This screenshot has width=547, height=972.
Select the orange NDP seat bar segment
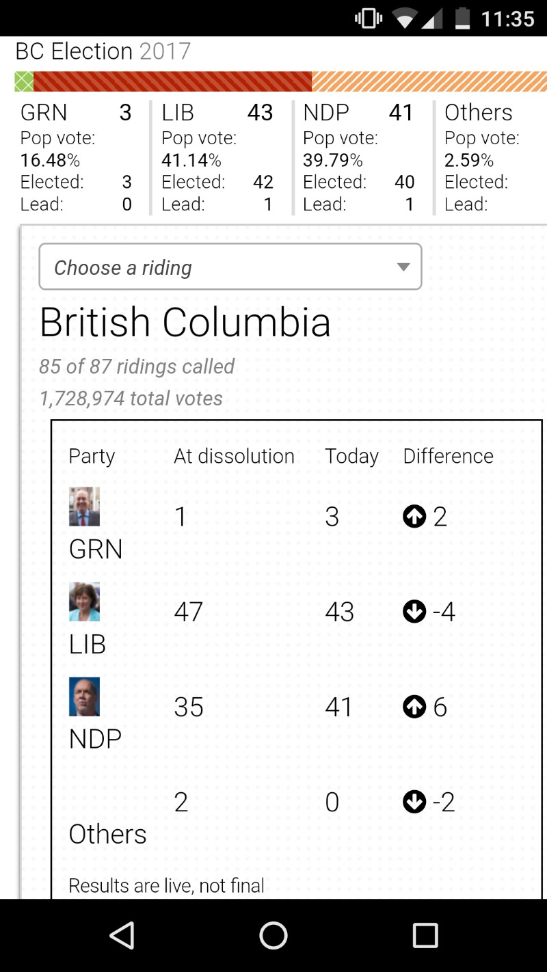click(429, 82)
